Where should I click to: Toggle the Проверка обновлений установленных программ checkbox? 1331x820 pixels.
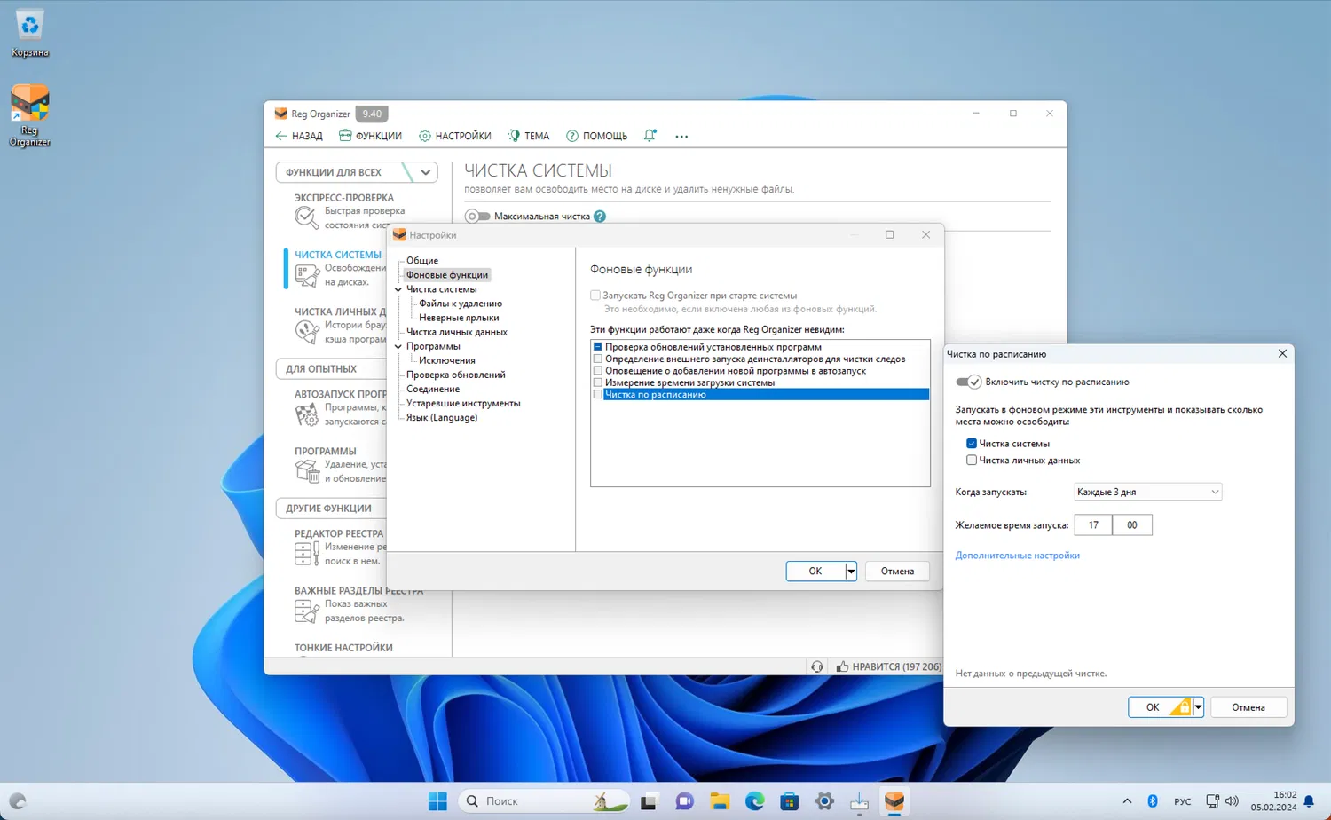pyautogui.click(x=598, y=347)
